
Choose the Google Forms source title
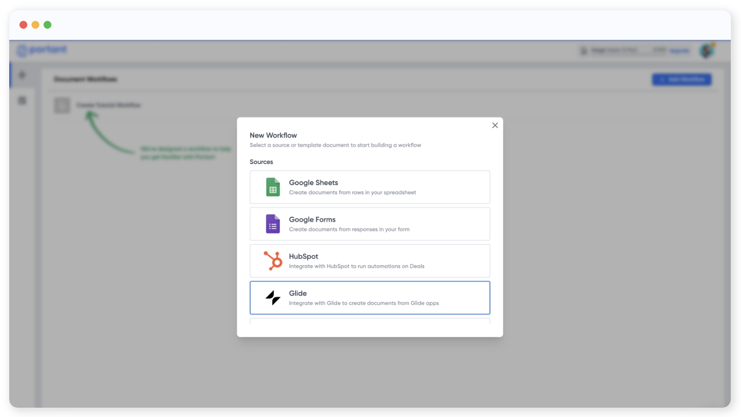point(312,220)
